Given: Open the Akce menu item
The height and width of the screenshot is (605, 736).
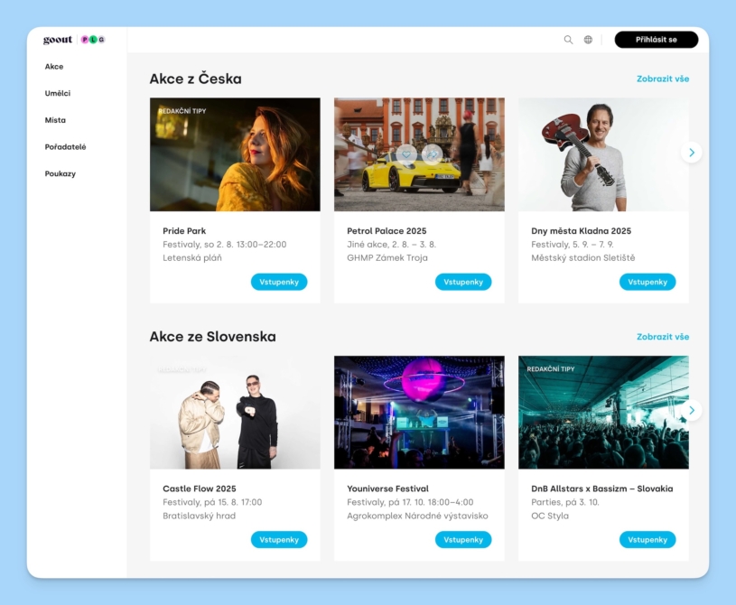Looking at the screenshot, I should pyautogui.click(x=54, y=67).
